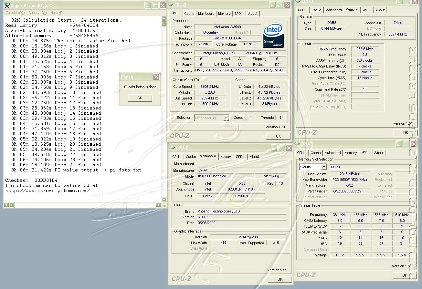Click the Intel Xeon inside logo

point(274,35)
